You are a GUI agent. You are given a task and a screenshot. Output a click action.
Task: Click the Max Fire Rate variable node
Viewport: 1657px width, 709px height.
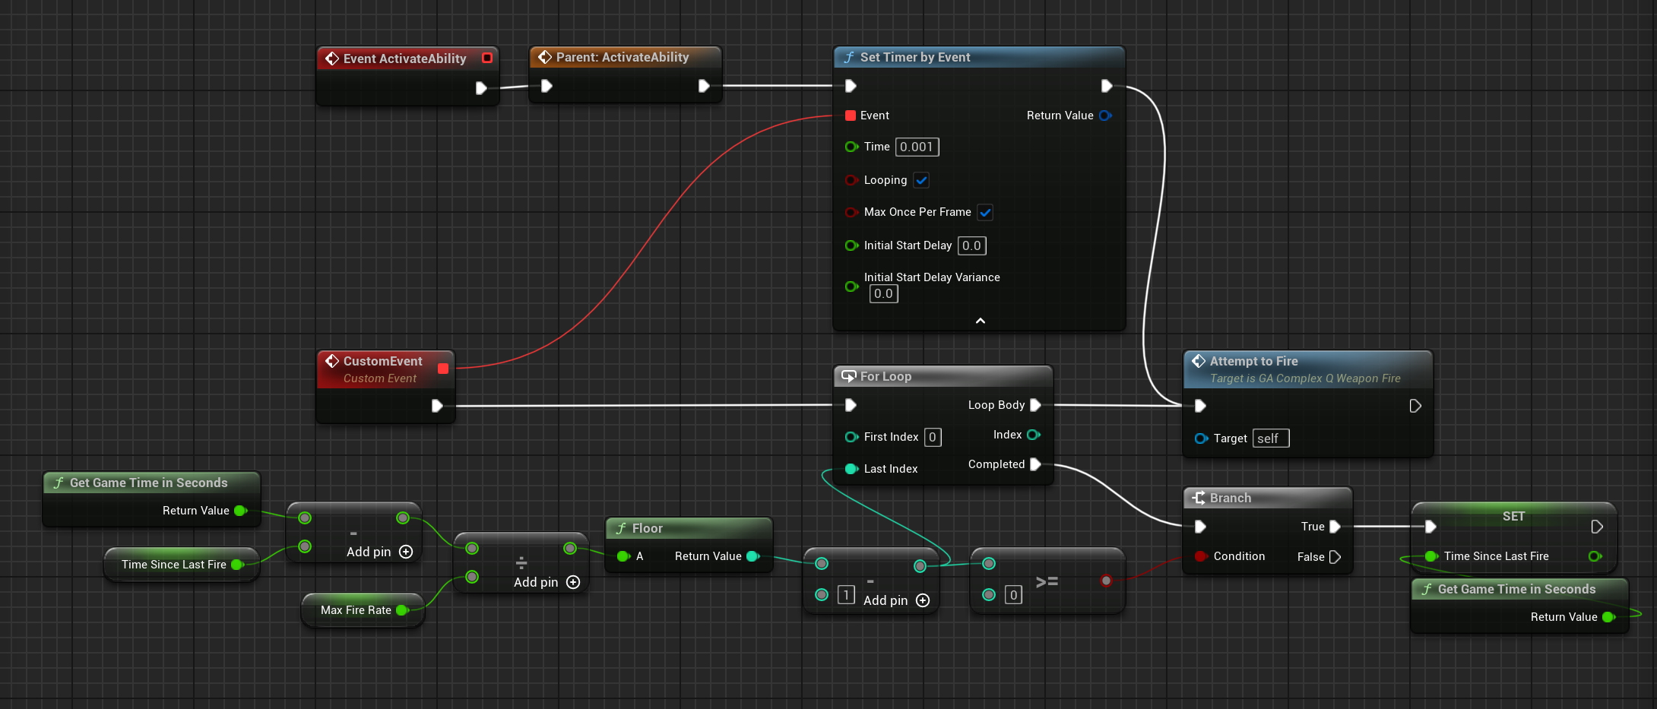coord(356,610)
